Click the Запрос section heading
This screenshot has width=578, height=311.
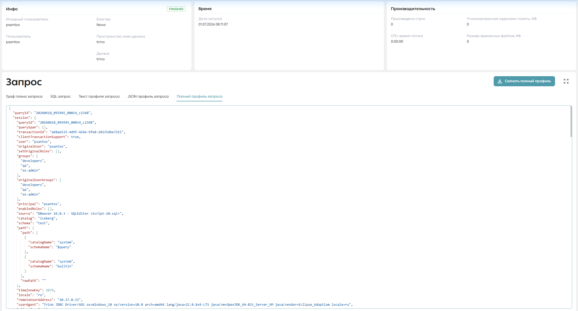(24, 82)
